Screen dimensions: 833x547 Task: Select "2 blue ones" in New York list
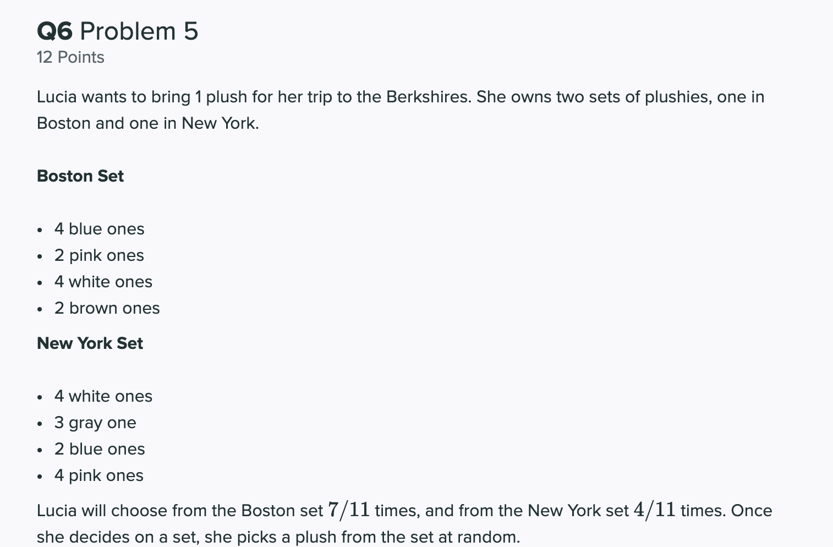100,449
